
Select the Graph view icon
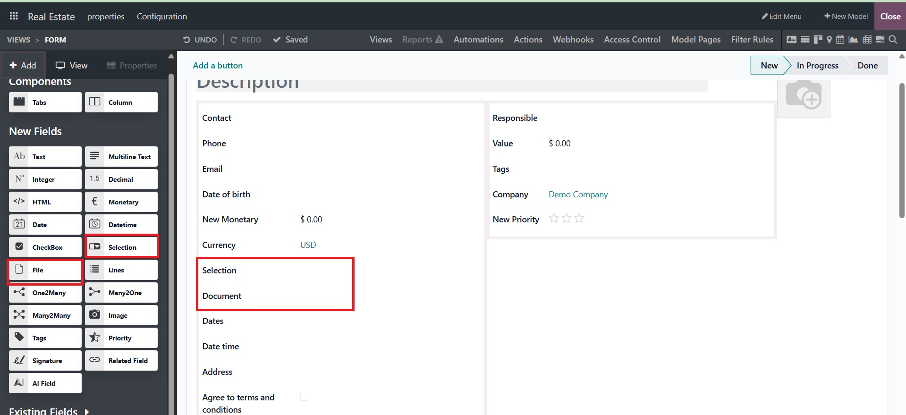point(853,40)
